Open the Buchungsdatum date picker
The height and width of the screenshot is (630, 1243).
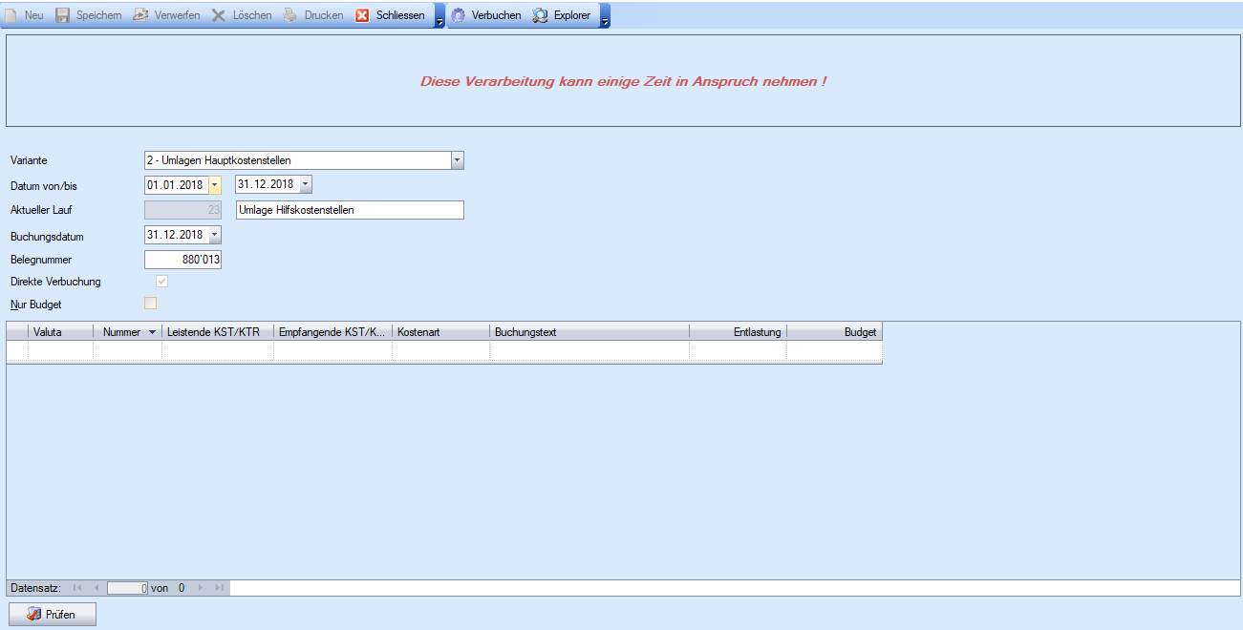pyautogui.click(x=214, y=234)
